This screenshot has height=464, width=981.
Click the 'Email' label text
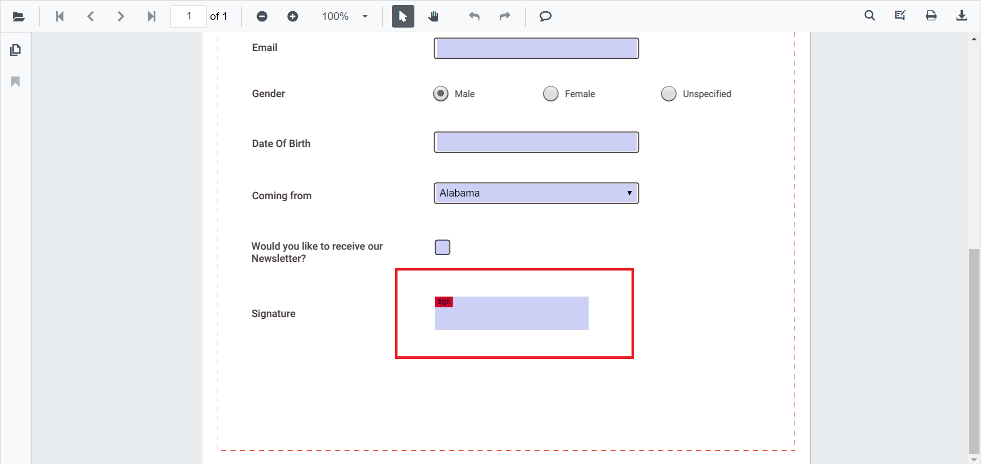click(265, 47)
